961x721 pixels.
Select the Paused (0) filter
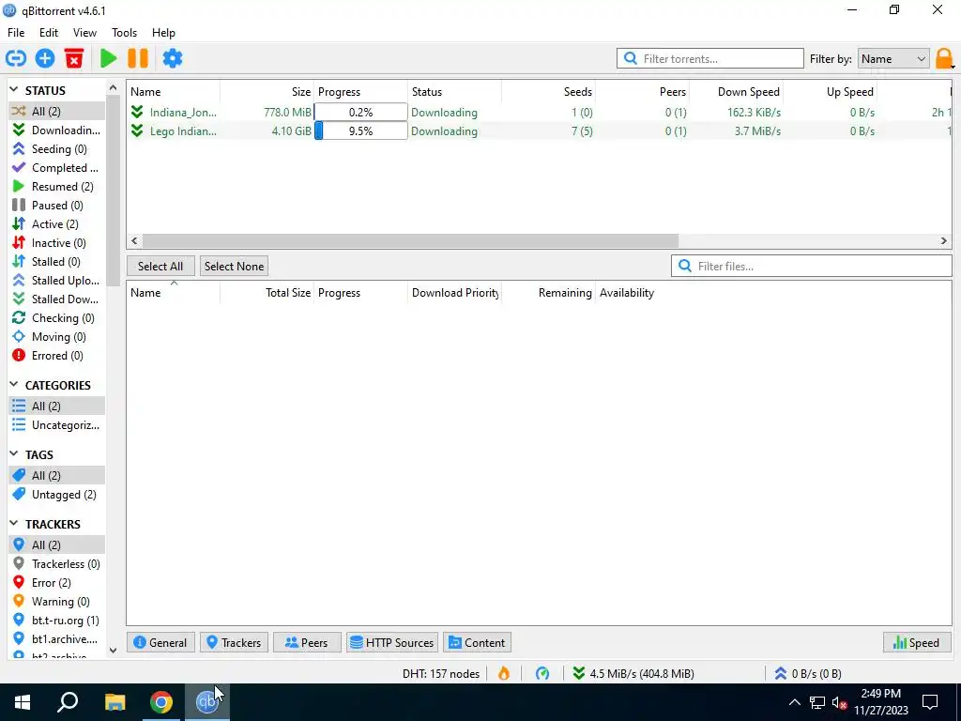(x=56, y=206)
